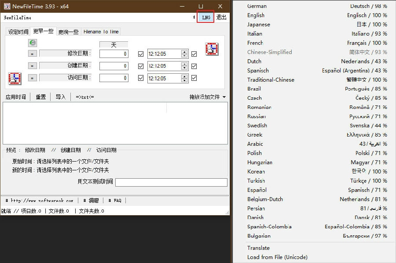396x263 pixels.
Task: Click the 退出 exit button
Action: (221, 18)
